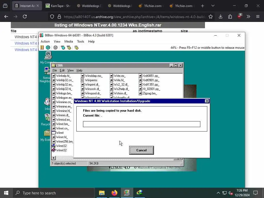Open the Windows Start menu
This screenshot has width=264, height=198.
[6, 193]
